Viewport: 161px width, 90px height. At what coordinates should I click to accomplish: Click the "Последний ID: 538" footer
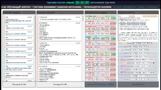click(x=19, y=84)
